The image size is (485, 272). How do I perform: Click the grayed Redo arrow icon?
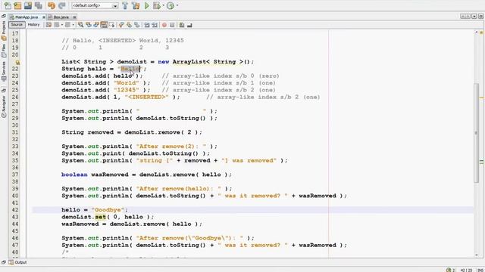click(x=62, y=5)
